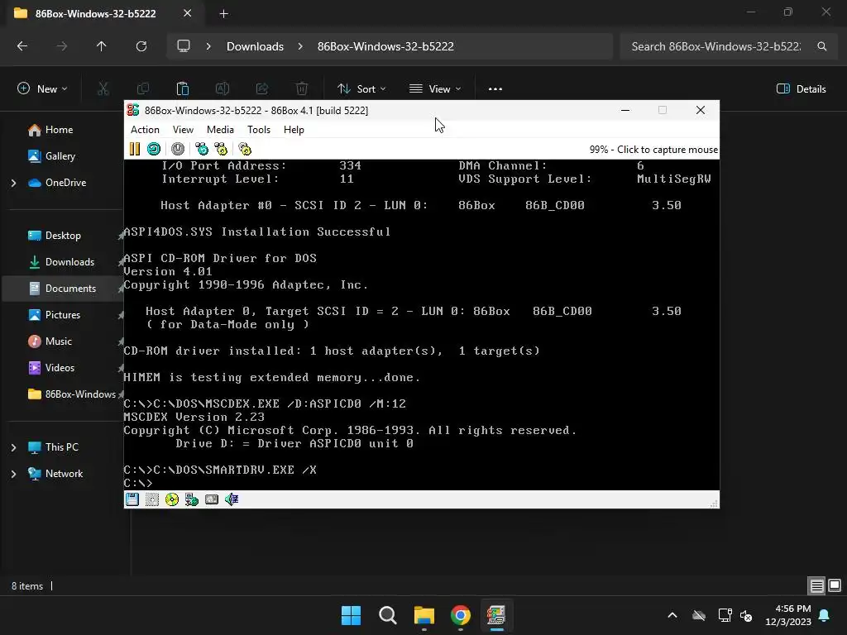Click the CD-ROM disc status bar icon
The height and width of the screenshot is (635, 847).
(x=172, y=499)
